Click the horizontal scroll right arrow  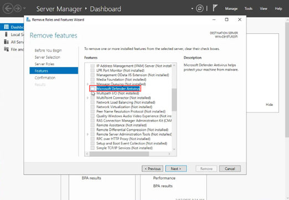169,153
